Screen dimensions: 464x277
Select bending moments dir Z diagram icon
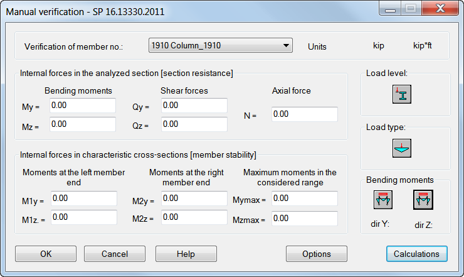(423, 200)
